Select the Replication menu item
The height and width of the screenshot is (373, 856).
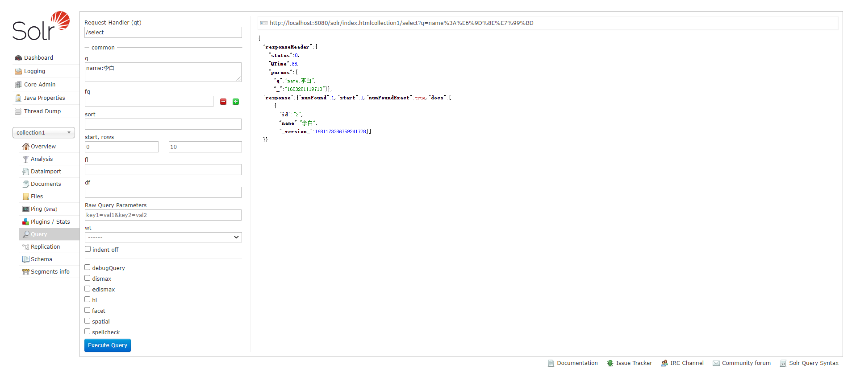pos(45,247)
